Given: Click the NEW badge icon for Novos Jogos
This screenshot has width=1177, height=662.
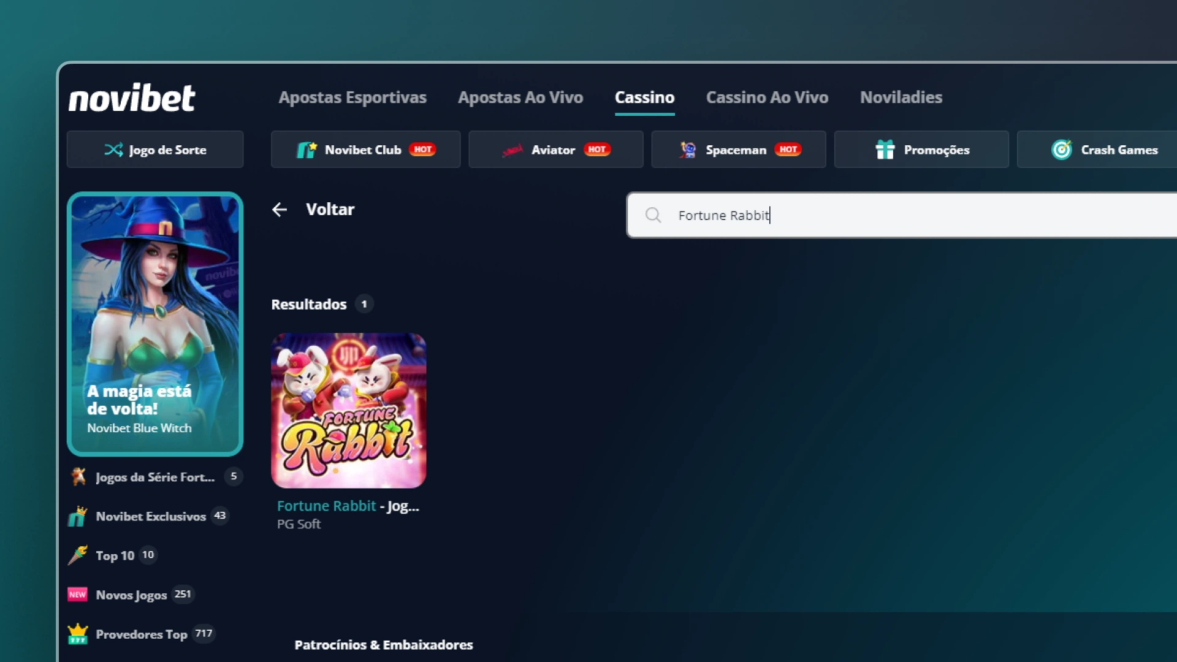Looking at the screenshot, I should pos(77,595).
